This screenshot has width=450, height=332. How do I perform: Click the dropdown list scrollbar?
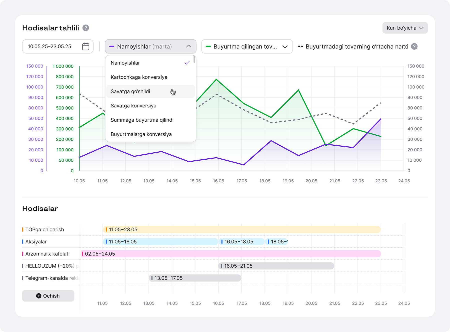[x=194, y=59]
